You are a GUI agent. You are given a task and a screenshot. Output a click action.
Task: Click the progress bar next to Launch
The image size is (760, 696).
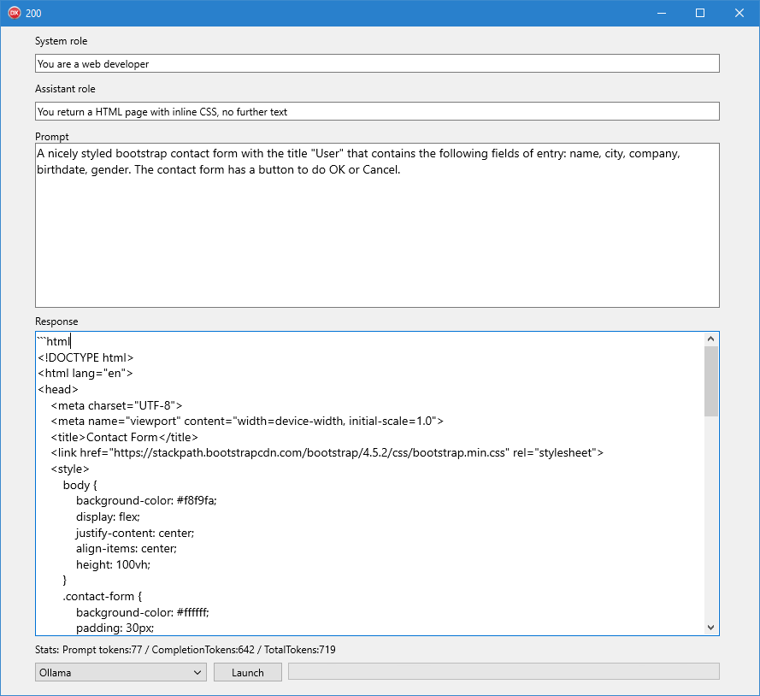click(x=504, y=672)
